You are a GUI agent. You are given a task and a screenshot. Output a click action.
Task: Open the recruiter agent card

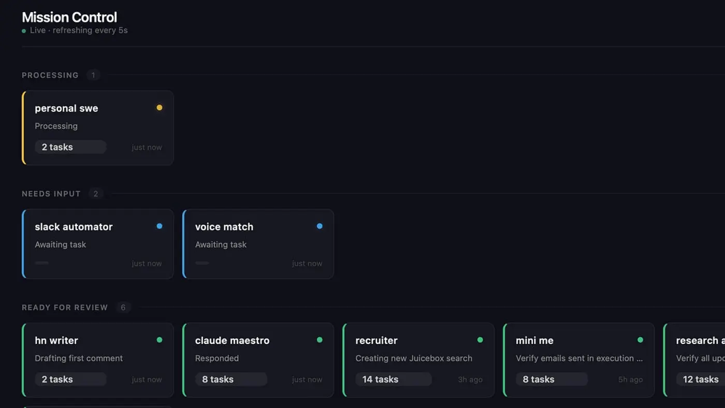418,360
